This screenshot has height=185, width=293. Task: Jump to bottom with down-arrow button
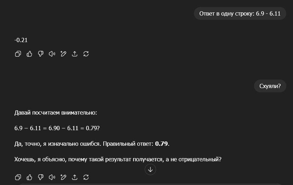point(150,169)
